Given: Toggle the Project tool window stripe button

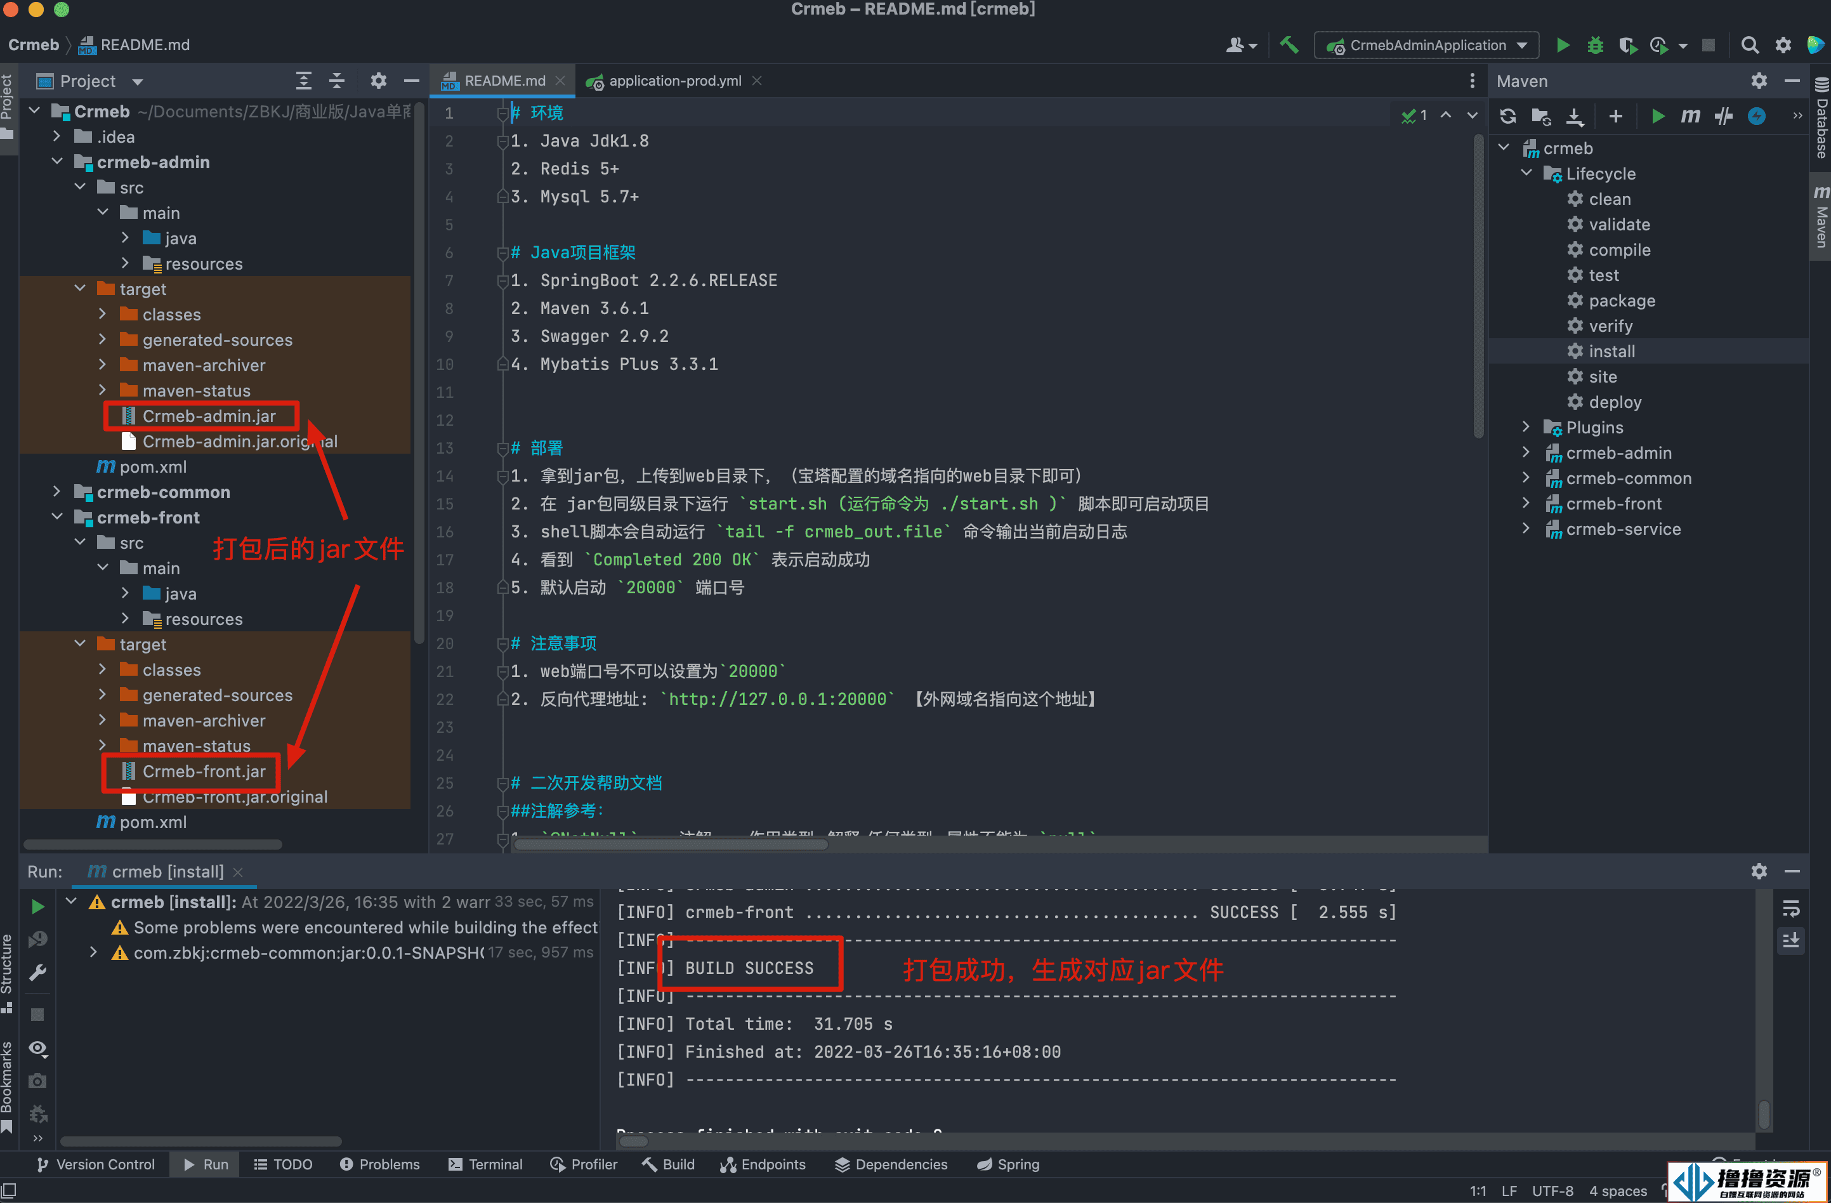Looking at the screenshot, I should 8,108.
